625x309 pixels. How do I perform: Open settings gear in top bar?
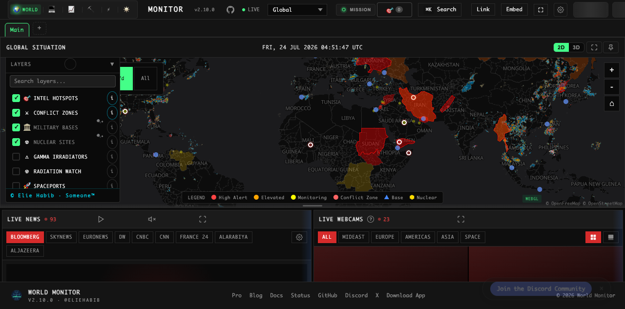point(561,9)
